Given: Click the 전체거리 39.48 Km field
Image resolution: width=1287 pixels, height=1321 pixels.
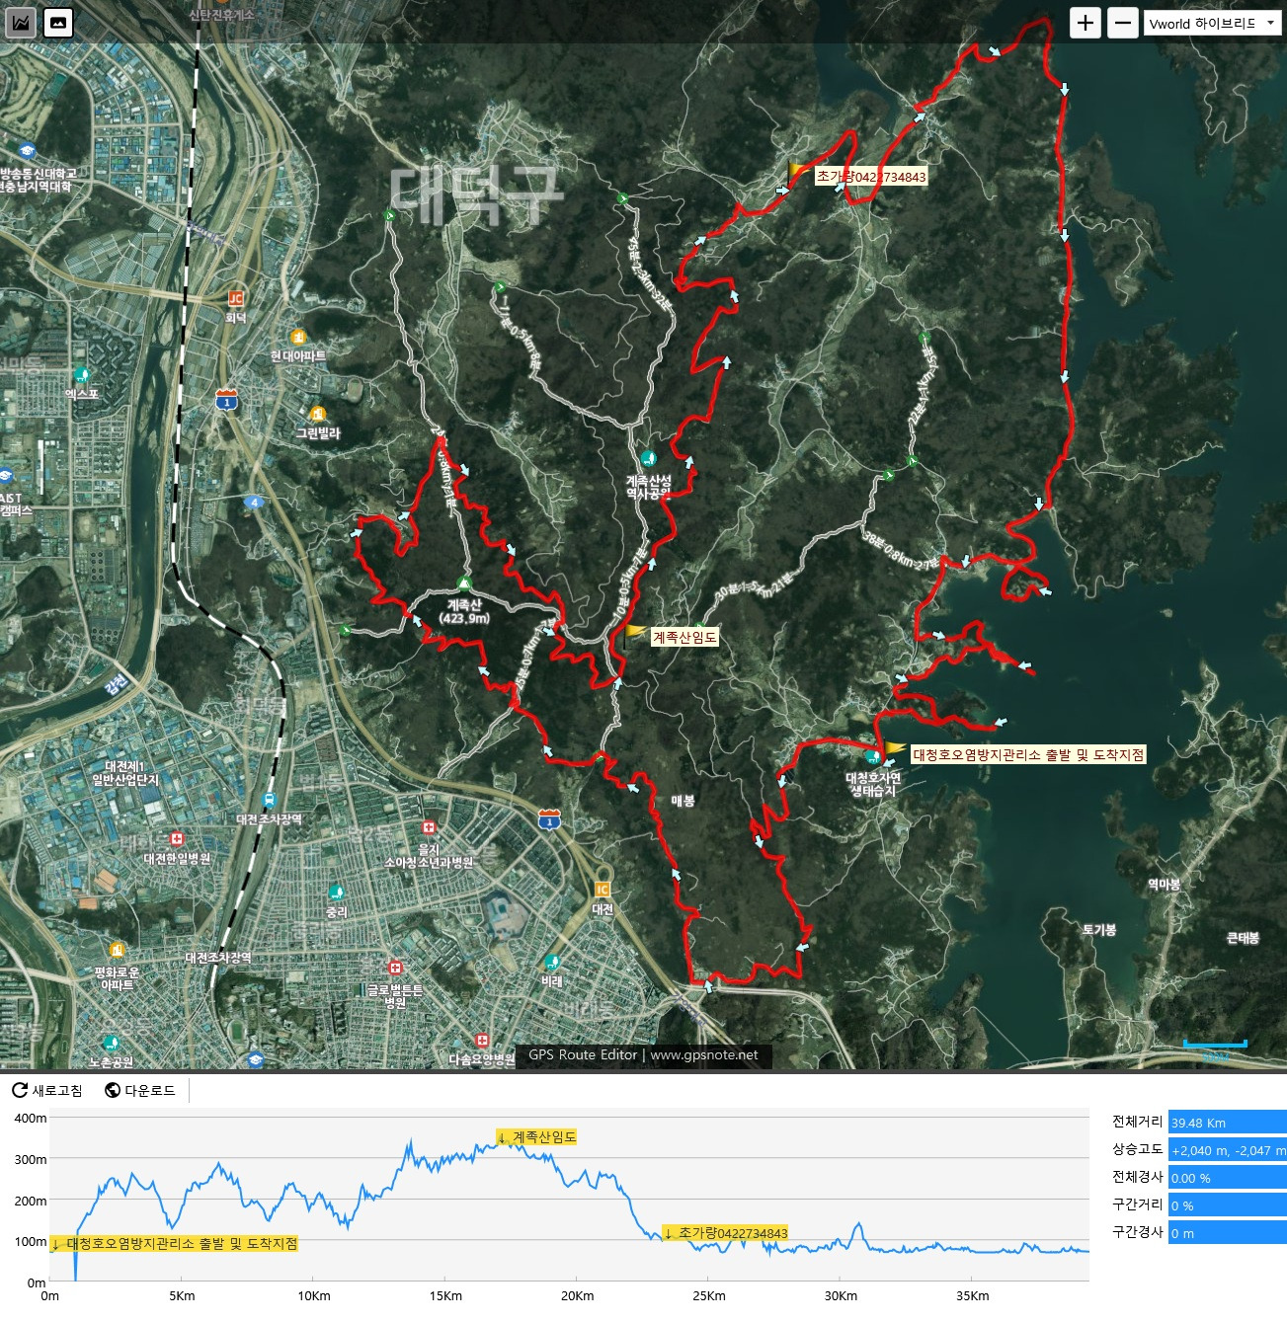Looking at the screenshot, I should 1227,1123.
